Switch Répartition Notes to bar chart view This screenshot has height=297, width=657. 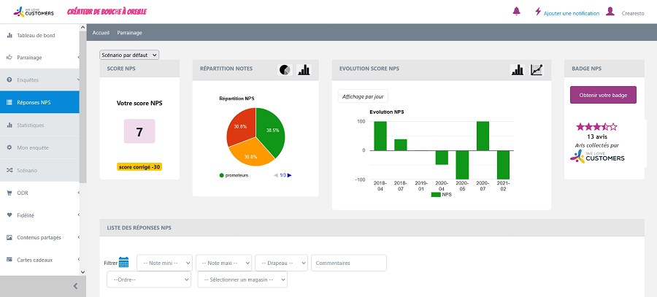coord(304,69)
